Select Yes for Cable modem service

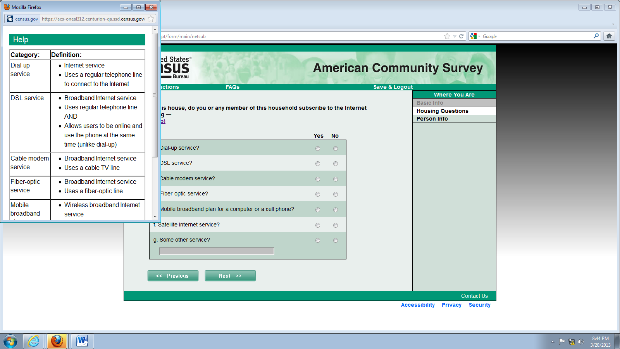[318, 179]
